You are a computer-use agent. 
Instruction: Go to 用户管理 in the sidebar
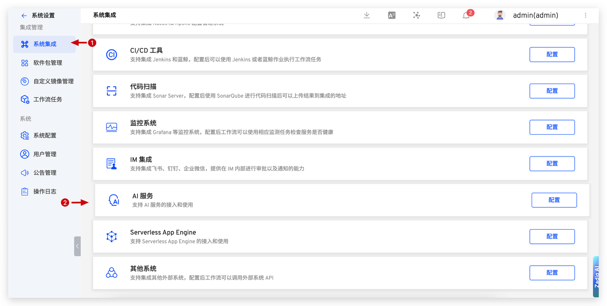pyautogui.click(x=45, y=154)
